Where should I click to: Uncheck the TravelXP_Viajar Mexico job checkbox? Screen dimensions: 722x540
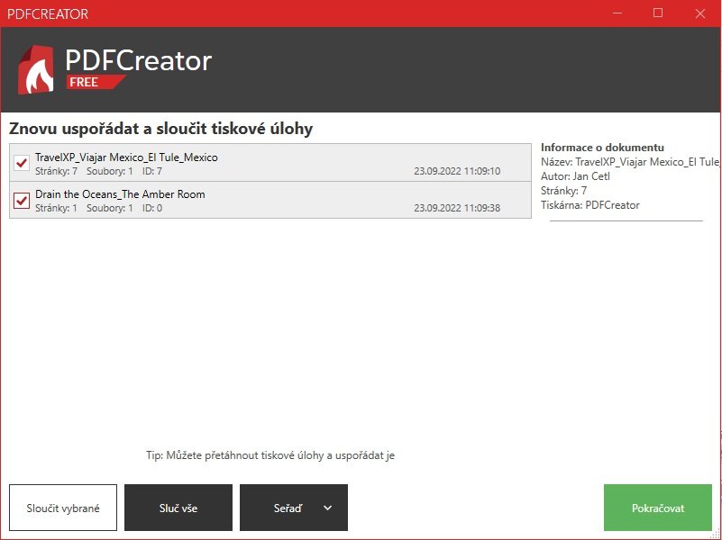tap(21, 163)
